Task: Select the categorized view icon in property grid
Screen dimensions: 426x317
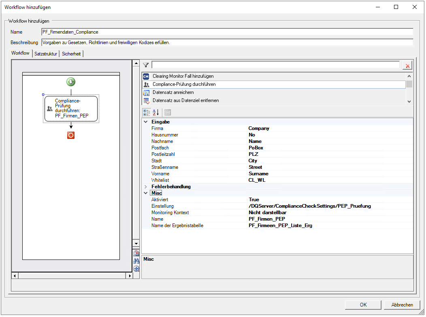Action: click(x=147, y=112)
